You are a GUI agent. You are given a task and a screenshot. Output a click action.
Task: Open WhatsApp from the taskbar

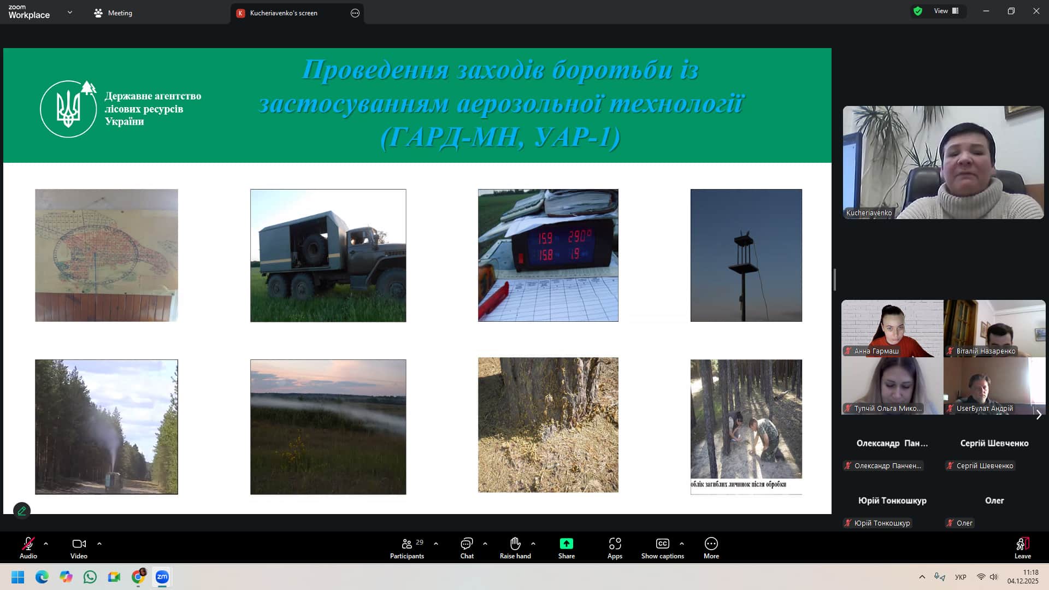[90, 577]
